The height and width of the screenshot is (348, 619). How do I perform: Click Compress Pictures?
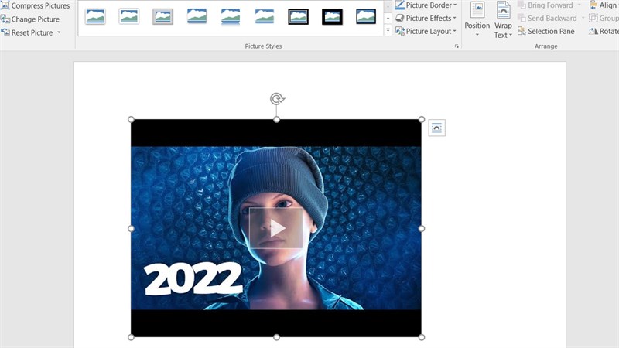[x=35, y=5]
